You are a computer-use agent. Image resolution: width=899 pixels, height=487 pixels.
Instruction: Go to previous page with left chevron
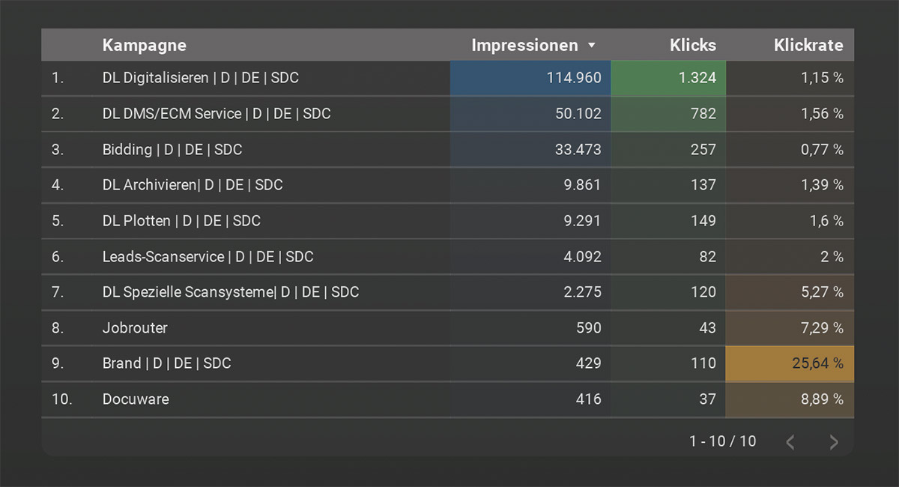click(790, 442)
